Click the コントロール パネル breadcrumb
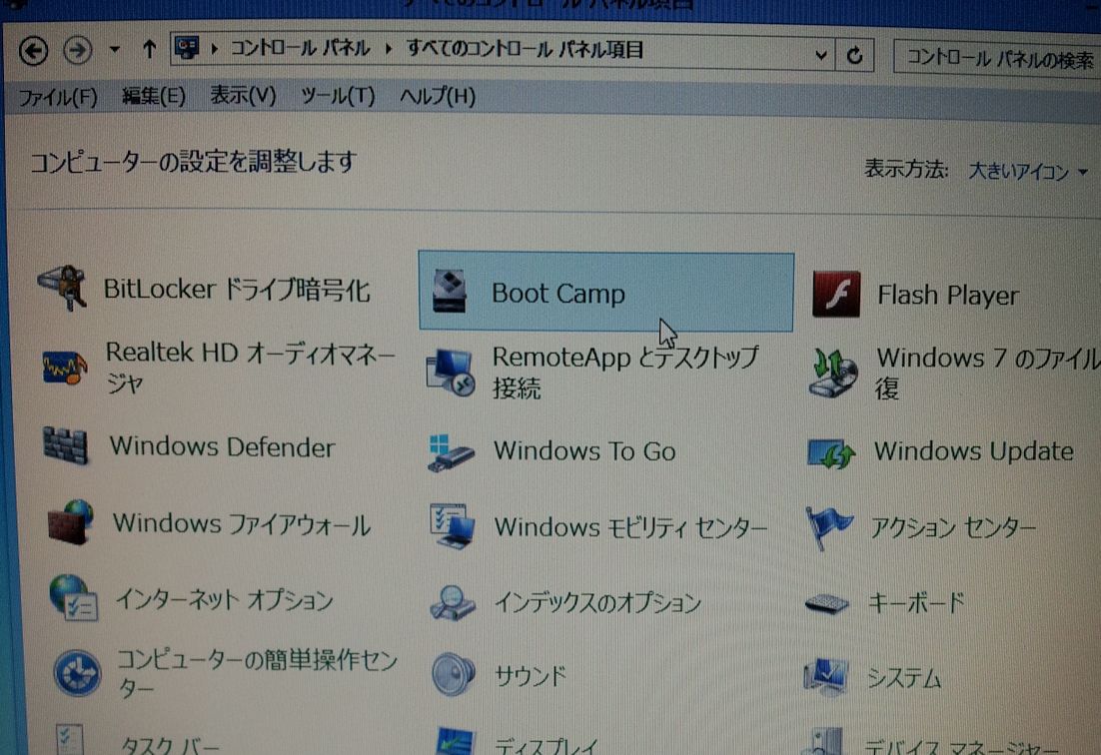The image size is (1101, 755). [301, 48]
